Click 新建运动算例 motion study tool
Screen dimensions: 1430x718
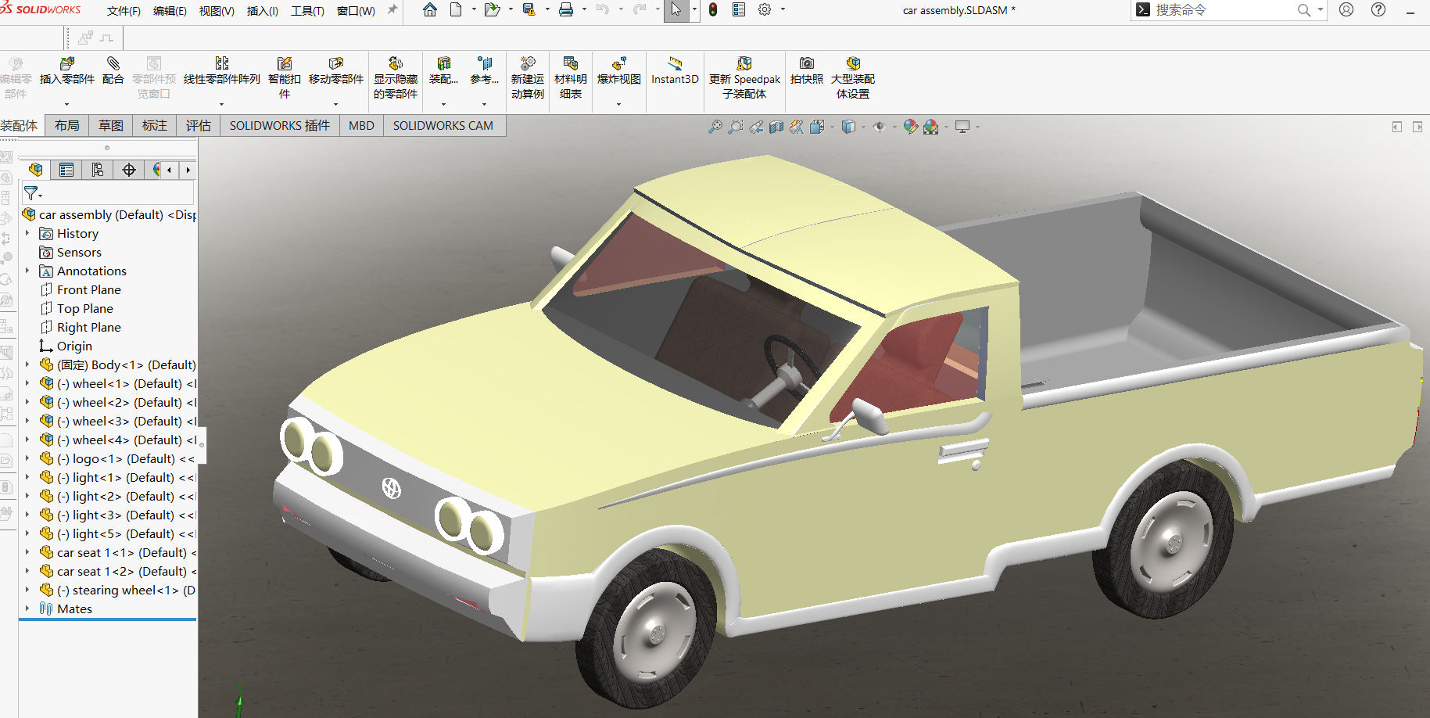(x=528, y=77)
